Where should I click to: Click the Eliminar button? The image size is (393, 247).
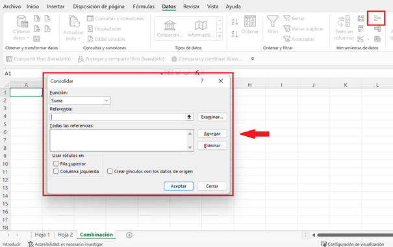coord(212,146)
